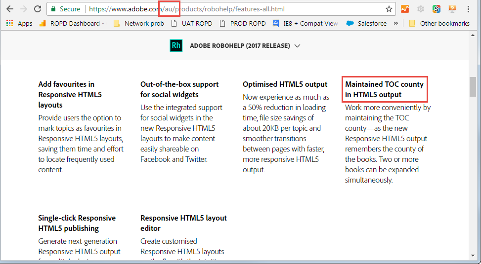Click the Rh RoboHelp logo icon
Screen dimensions: 481x264
pyautogui.click(x=176, y=45)
